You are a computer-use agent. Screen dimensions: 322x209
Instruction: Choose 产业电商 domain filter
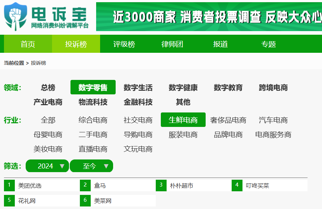(x=48, y=102)
